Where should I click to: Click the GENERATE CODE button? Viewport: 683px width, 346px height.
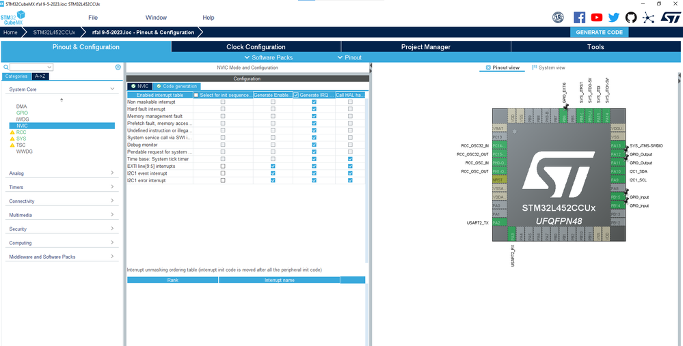[600, 32]
